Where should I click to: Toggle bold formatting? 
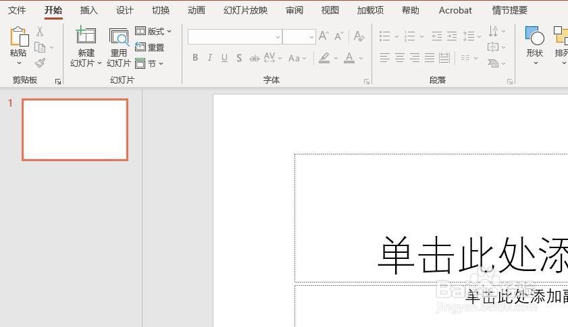(195, 57)
